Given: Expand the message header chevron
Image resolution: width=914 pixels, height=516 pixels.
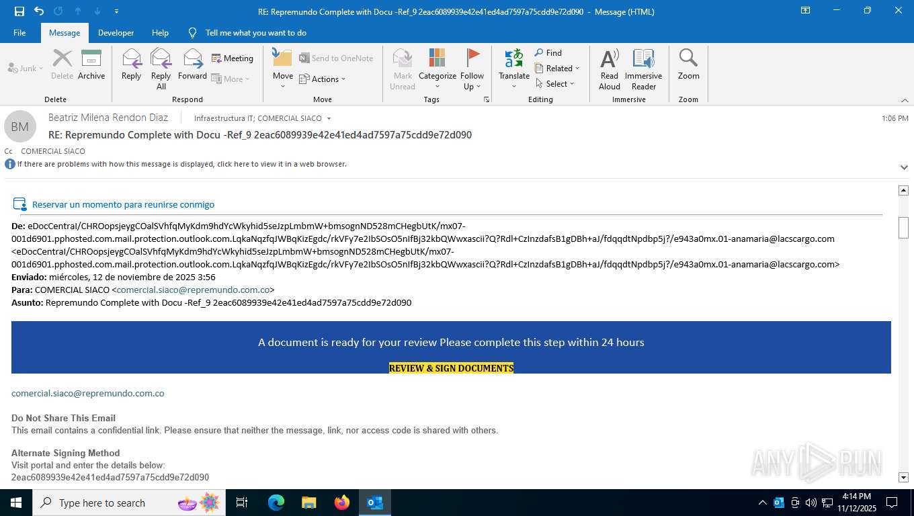Looking at the screenshot, I should coord(904,167).
